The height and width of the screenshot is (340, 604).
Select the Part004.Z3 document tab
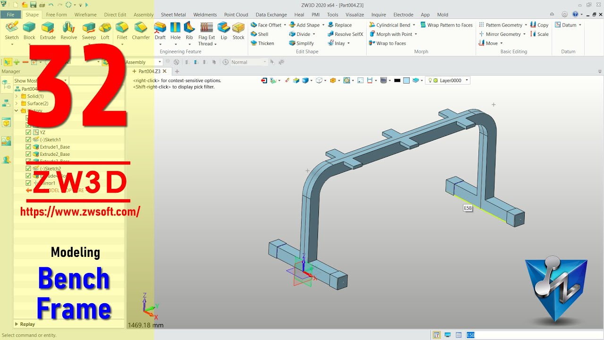tap(149, 72)
